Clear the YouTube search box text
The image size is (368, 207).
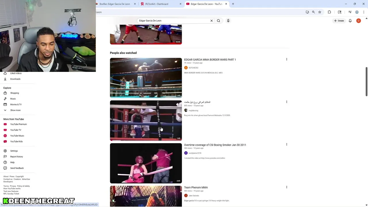point(212,21)
